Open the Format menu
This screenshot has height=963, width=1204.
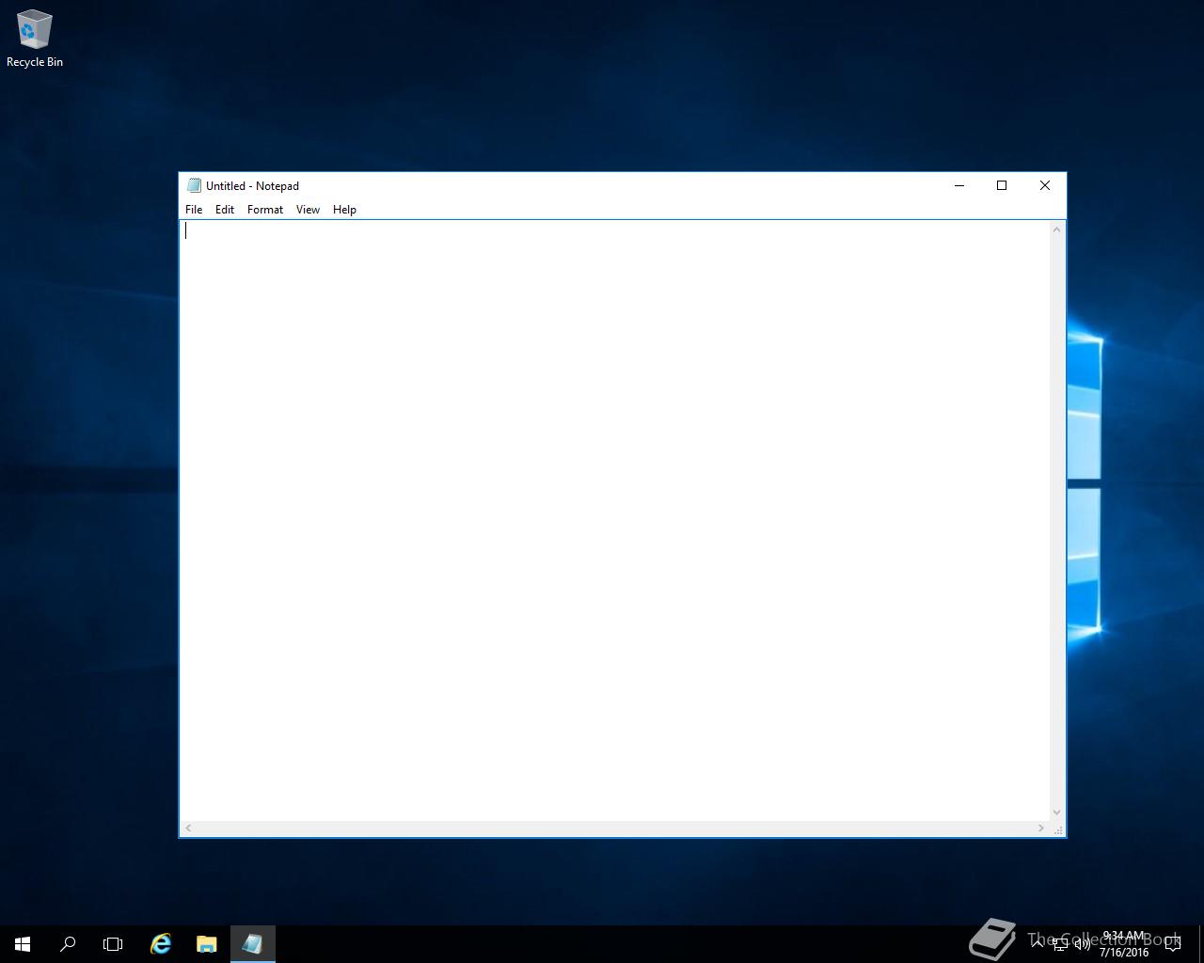pyautogui.click(x=265, y=210)
